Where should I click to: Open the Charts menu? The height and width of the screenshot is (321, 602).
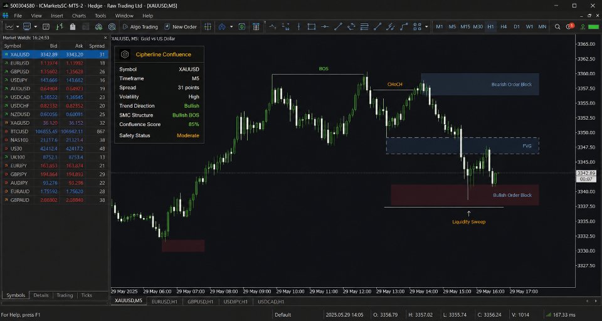click(79, 16)
